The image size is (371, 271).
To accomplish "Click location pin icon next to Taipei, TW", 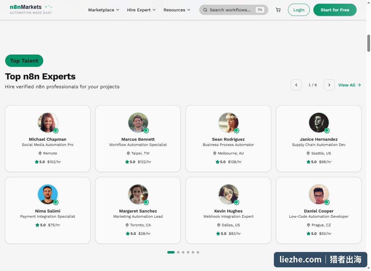I will click(x=128, y=153).
